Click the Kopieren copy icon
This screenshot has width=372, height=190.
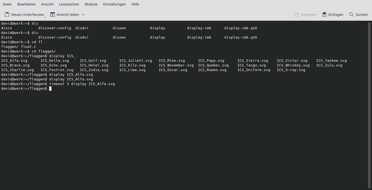(297, 14)
